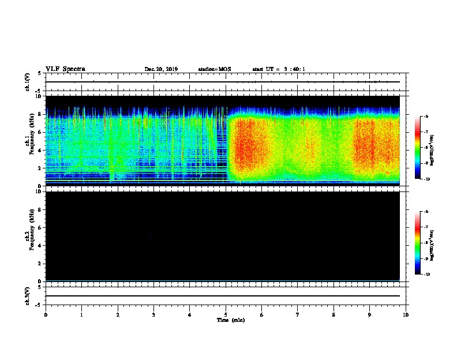This screenshot has width=457, height=353.
Task: Click the ch.3 voltage waveform trace
Action: 222,296
